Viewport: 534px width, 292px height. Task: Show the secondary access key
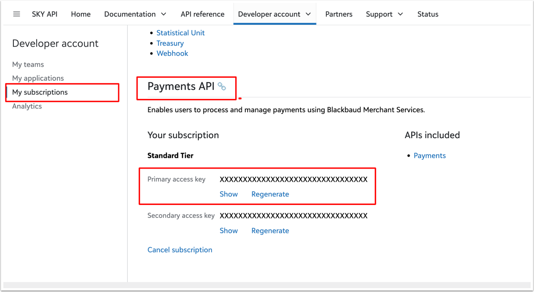(229, 230)
